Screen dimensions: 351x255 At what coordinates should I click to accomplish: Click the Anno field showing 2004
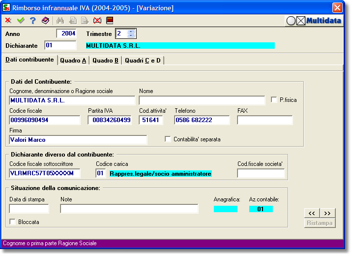pos(66,33)
